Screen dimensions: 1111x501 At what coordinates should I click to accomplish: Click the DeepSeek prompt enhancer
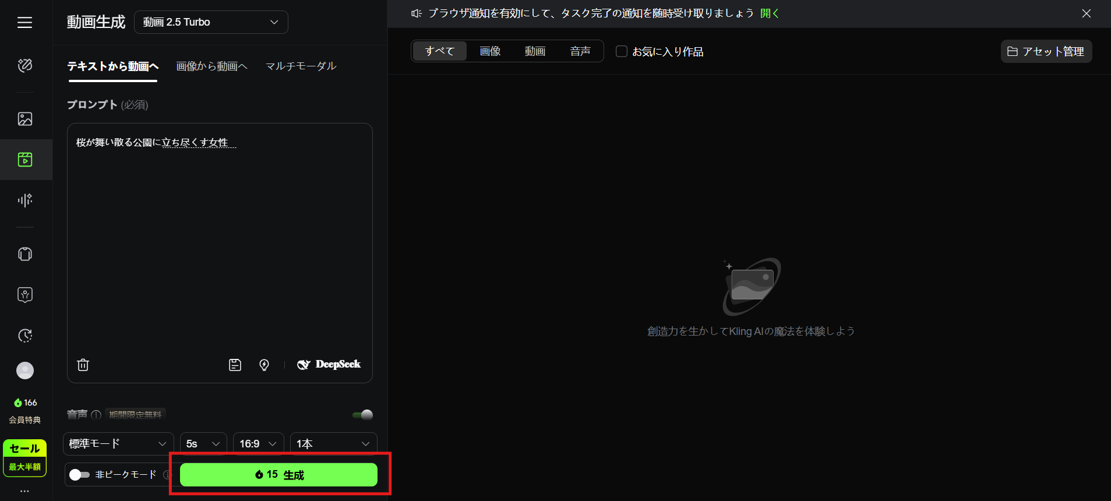tap(329, 365)
